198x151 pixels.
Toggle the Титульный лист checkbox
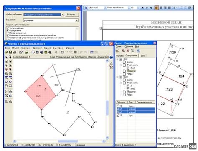(x=8, y=28)
